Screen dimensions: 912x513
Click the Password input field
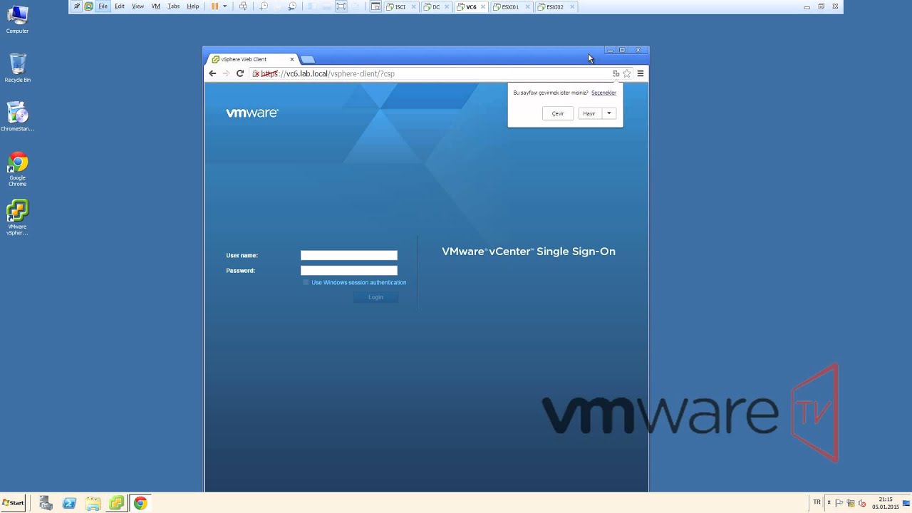pyautogui.click(x=349, y=270)
